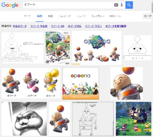
Task: Go to the ニュース tab
Action: pyautogui.click(x=81, y=16)
